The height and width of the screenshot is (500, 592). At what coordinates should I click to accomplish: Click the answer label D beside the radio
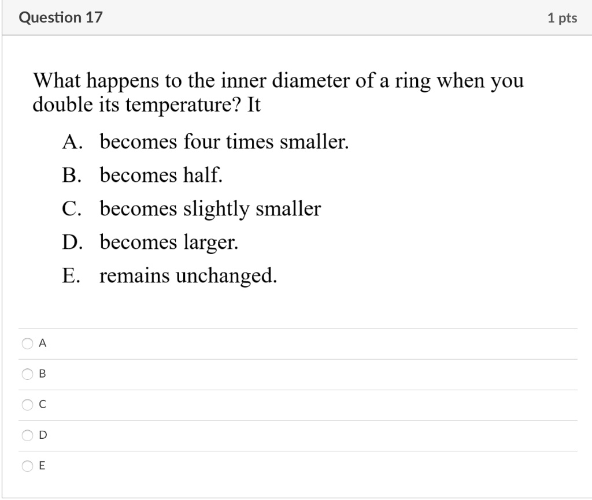[43, 435]
